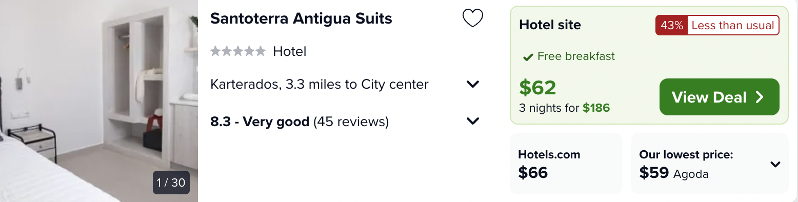Click the arrow on View Deal button
The width and height of the screenshot is (798, 202).
760,97
